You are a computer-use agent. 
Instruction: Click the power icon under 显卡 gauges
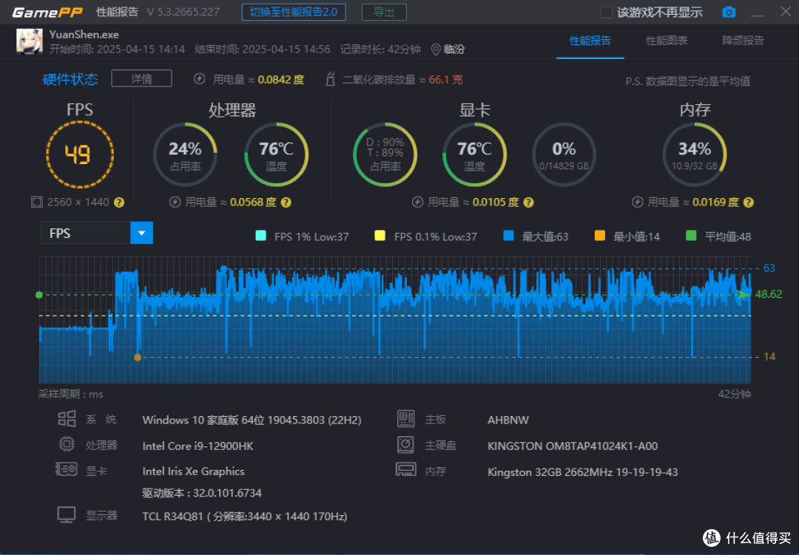pyautogui.click(x=417, y=202)
